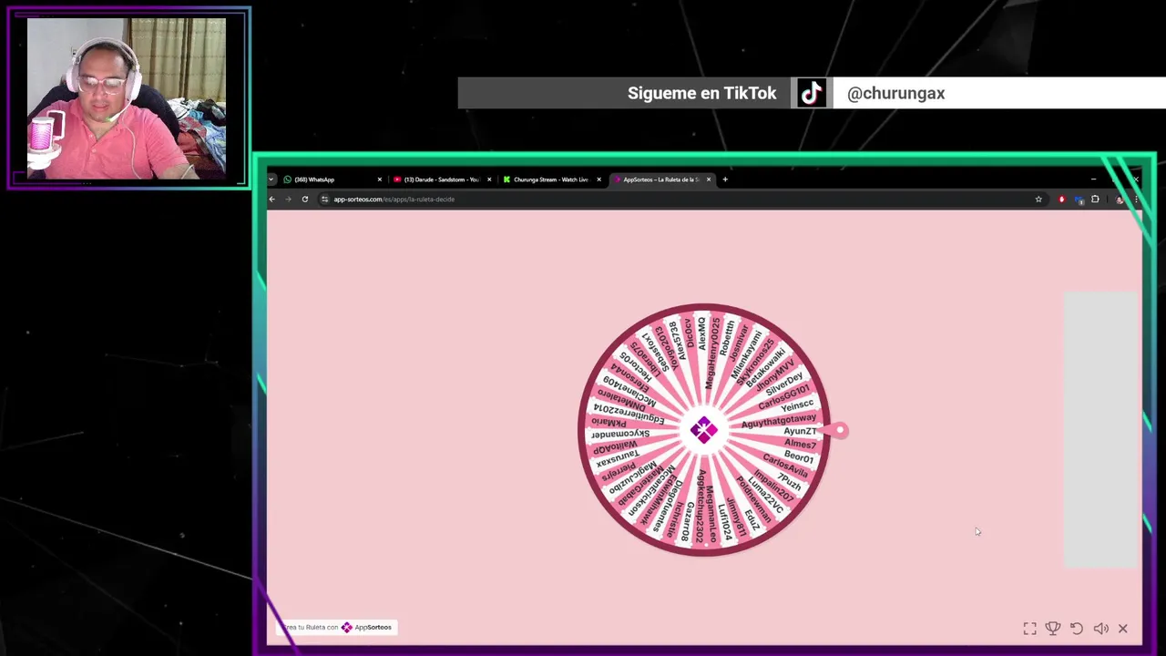This screenshot has width=1166, height=656.
Task: Click the 'JhonyMVV' wheel segment
Action: (x=775, y=374)
